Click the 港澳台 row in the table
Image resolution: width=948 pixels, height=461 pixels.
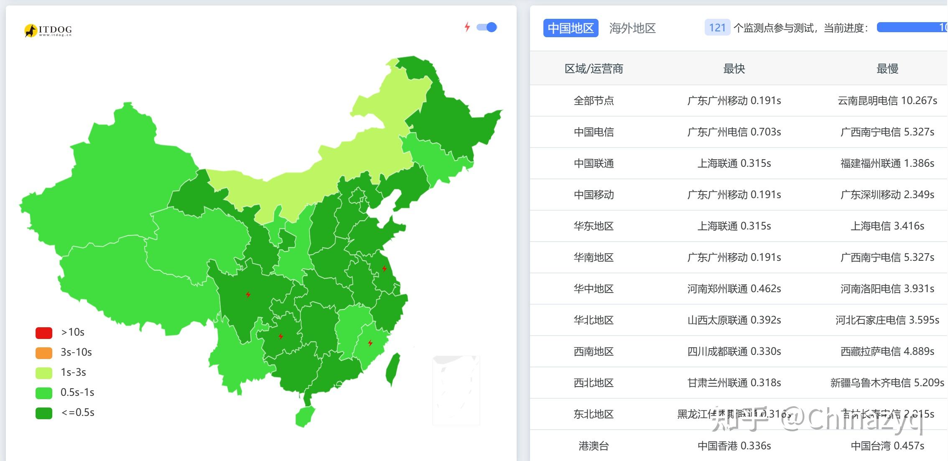(x=594, y=446)
